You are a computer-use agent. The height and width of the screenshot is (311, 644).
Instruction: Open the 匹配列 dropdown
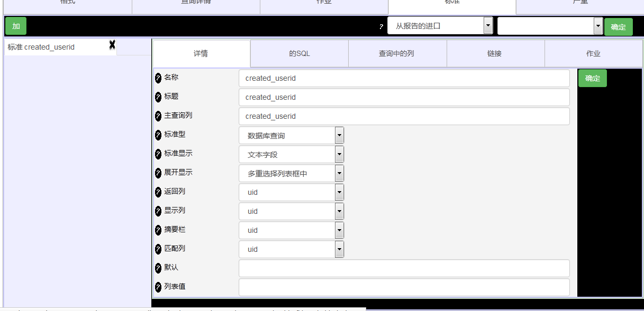pyautogui.click(x=292, y=249)
